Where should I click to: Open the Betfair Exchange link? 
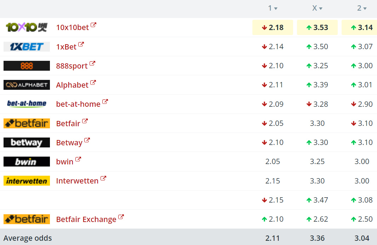(x=86, y=220)
